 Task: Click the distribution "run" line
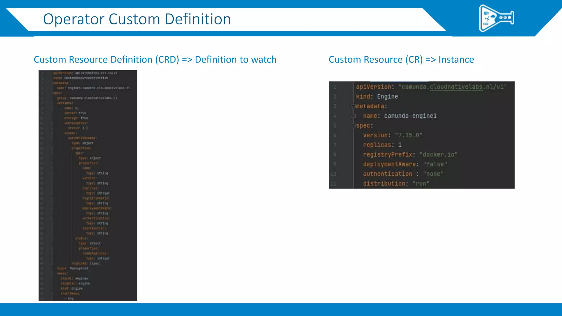pos(396,184)
